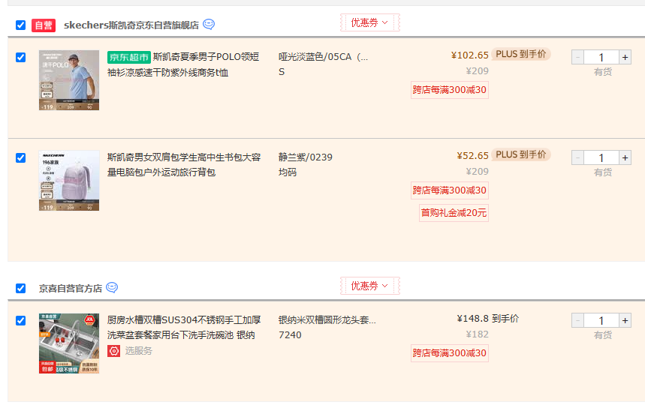Screen dimensions: 645x408
Task: Click model 7240 of kitchen sink
Action: tap(290, 335)
